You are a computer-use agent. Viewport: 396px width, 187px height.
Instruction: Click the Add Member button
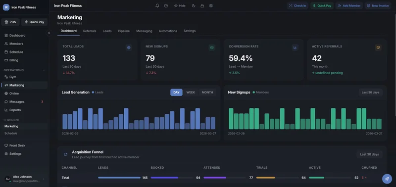point(349,5)
